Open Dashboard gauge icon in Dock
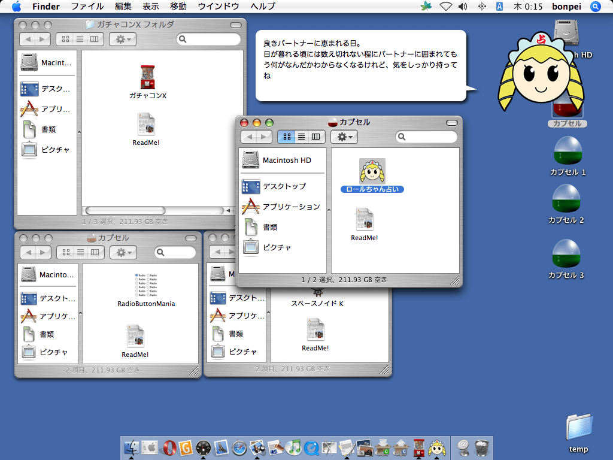The width and height of the screenshot is (613, 460). coord(204,447)
